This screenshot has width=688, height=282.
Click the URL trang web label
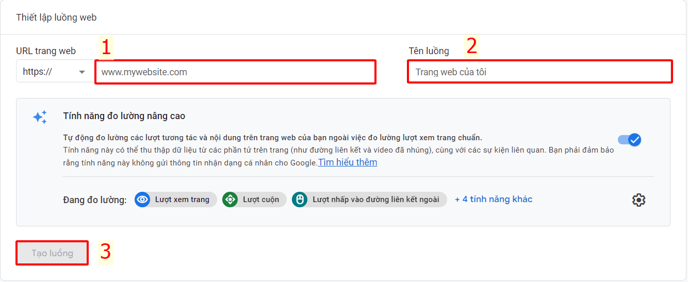tap(46, 51)
